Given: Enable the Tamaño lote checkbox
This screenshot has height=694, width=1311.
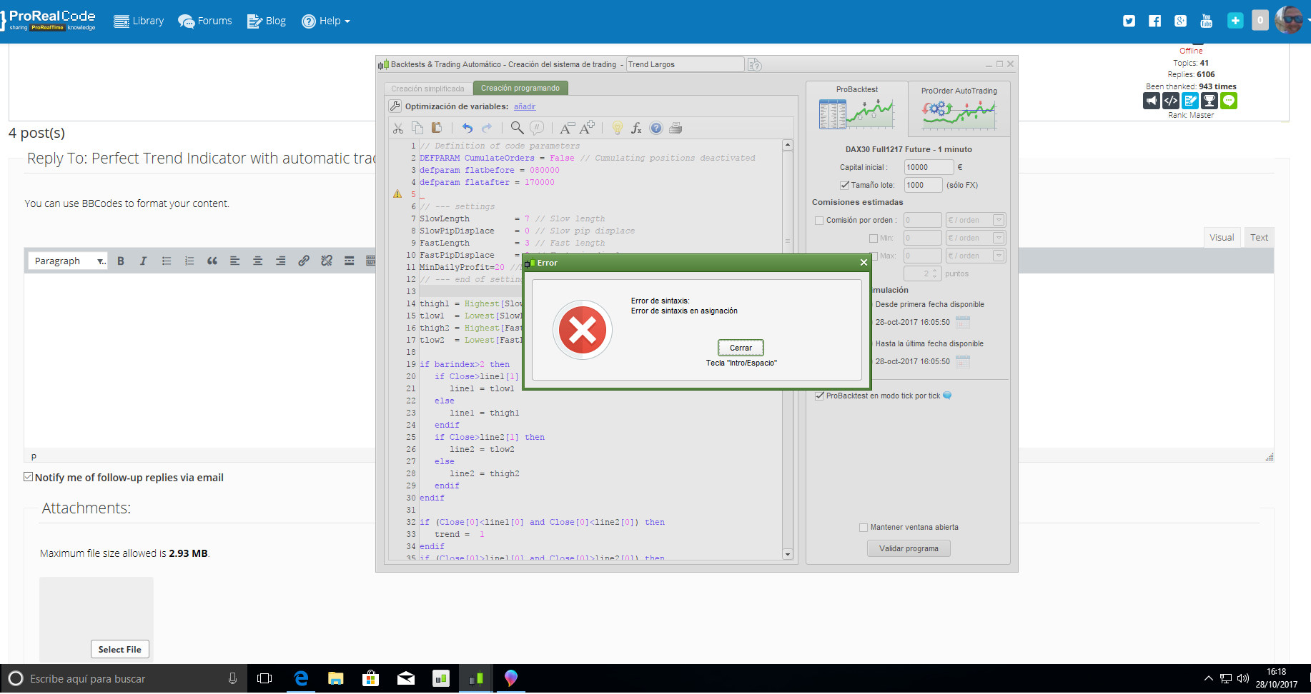Looking at the screenshot, I should (845, 186).
